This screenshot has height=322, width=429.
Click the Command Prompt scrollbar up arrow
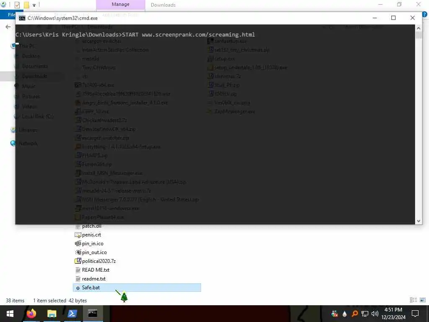pos(419,28)
